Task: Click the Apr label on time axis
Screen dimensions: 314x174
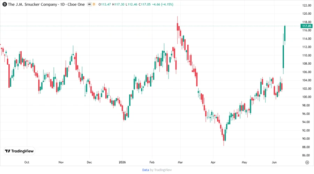Action: point(213,162)
